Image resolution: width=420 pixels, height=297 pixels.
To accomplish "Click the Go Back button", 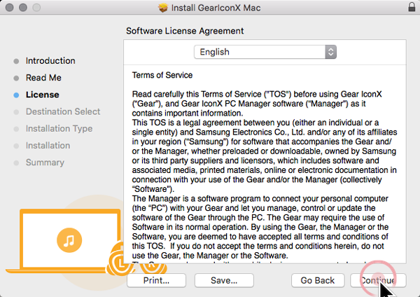I will click(318, 280).
